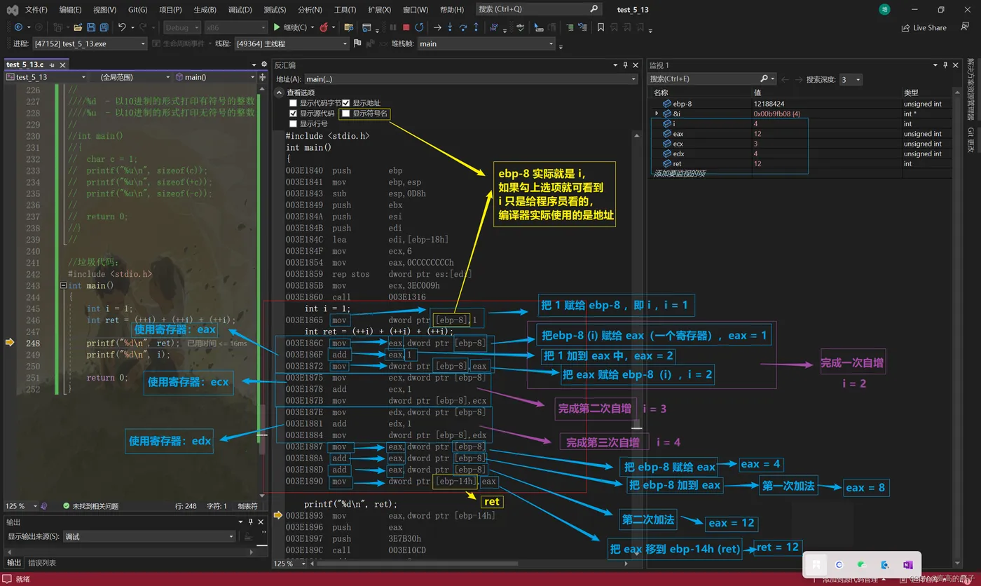Toggle the 显示源代码 checkbox
Screen dimensions: 981x586
tap(293, 114)
